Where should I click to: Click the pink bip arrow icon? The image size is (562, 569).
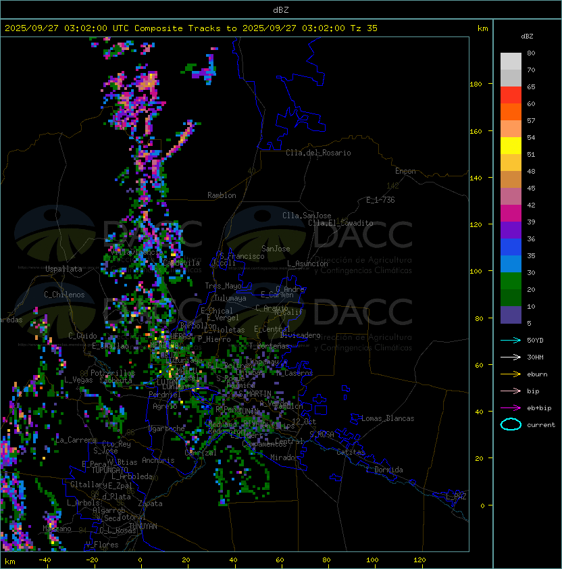[511, 391]
